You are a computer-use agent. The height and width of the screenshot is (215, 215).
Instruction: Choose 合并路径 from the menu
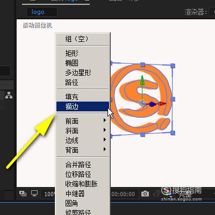[x=83, y=164]
